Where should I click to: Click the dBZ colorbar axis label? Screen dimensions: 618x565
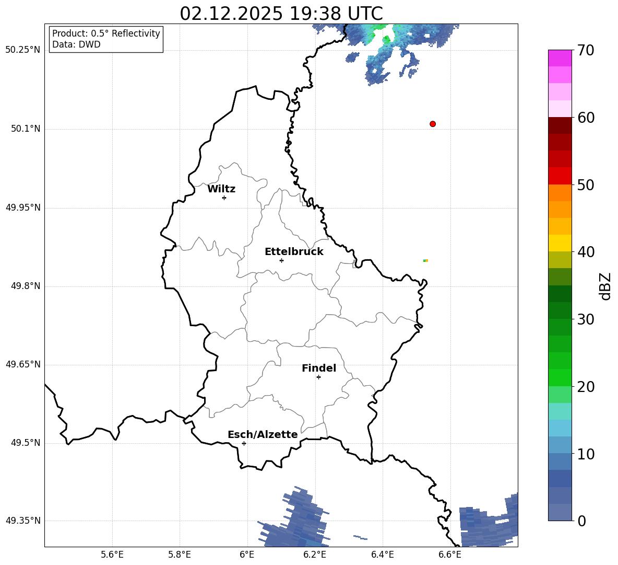tap(606, 286)
